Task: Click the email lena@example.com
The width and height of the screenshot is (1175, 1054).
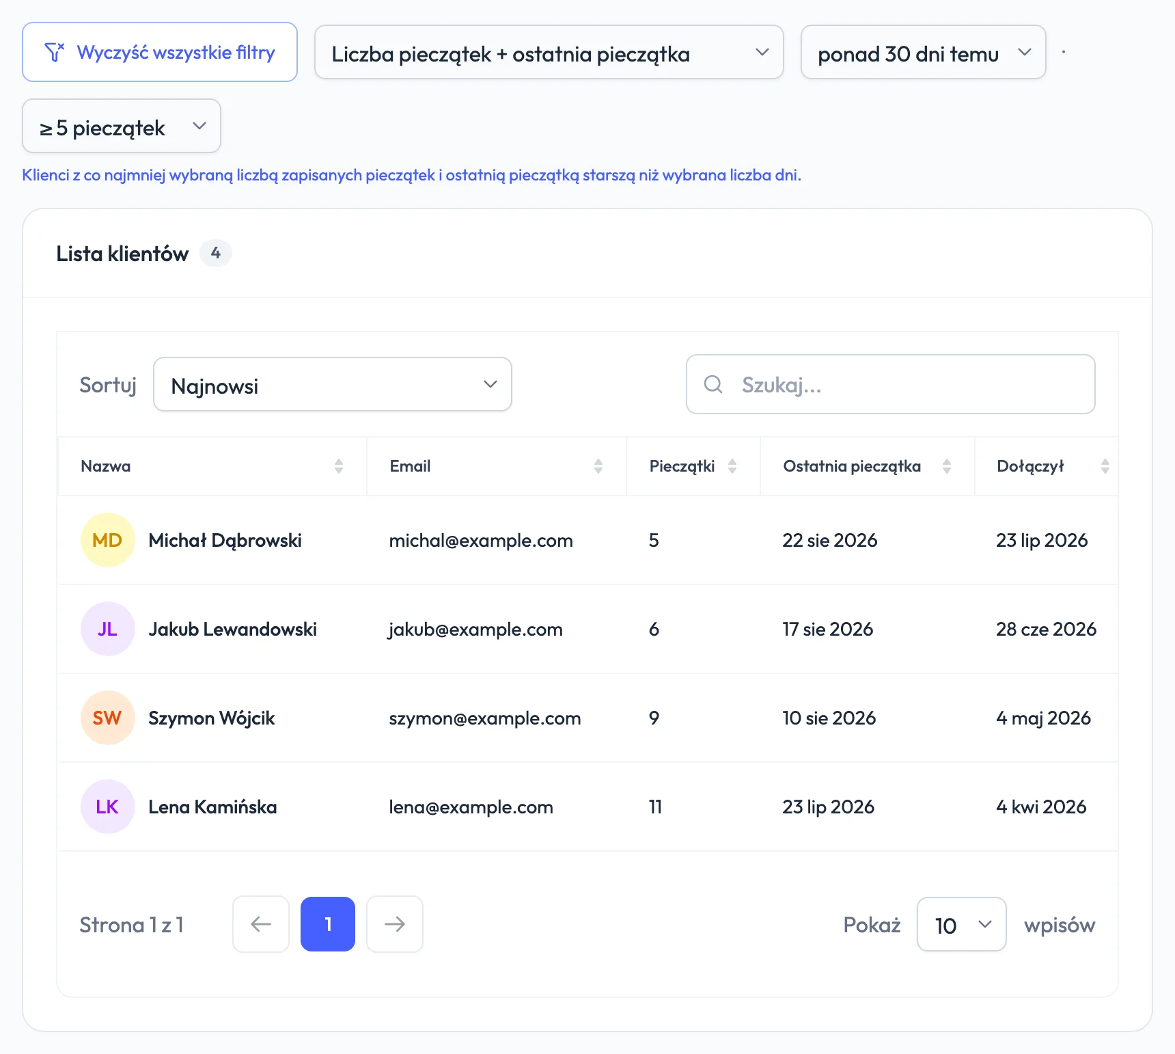Action: (471, 807)
